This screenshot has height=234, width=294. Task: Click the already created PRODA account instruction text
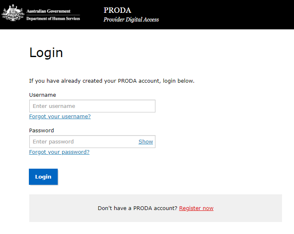point(112,81)
